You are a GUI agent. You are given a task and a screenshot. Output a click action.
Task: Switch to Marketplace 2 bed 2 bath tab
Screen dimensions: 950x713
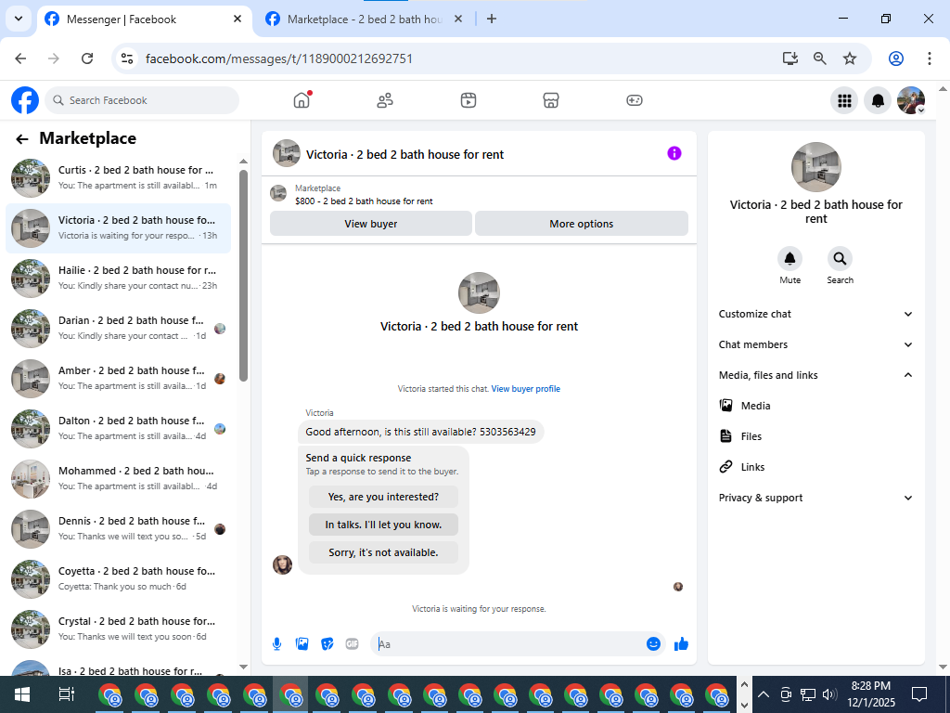(364, 19)
